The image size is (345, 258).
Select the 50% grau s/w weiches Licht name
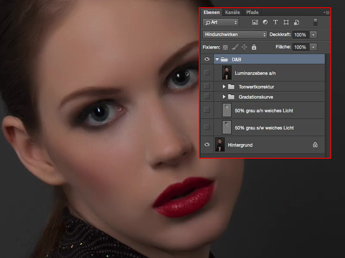click(264, 128)
